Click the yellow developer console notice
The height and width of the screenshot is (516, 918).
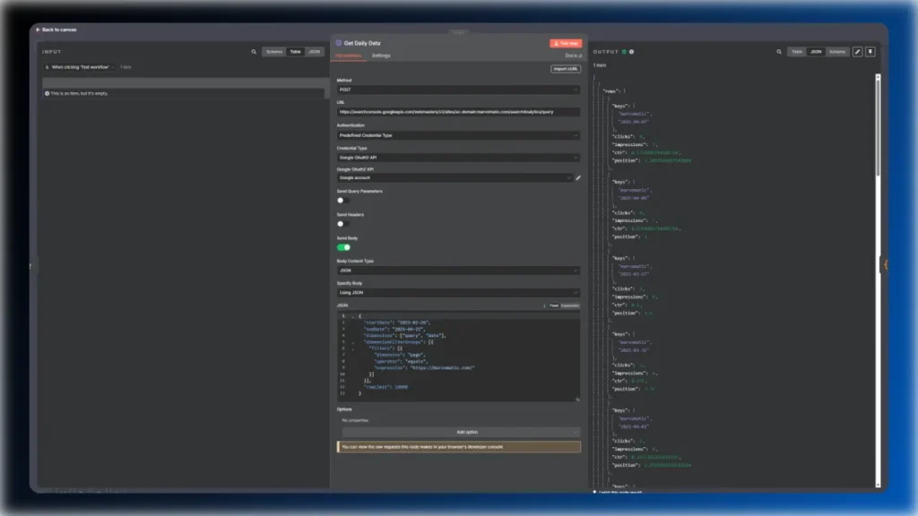[458, 447]
